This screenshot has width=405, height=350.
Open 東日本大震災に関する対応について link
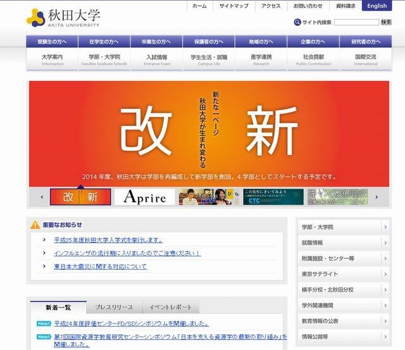pyautogui.click(x=101, y=266)
